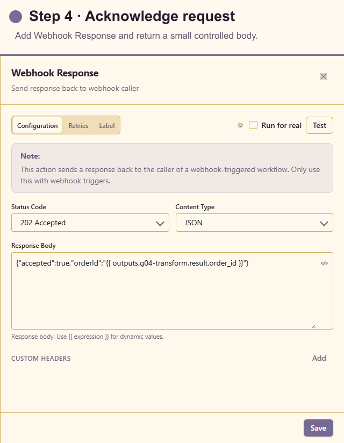Click the Content Type field label

(195, 207)
